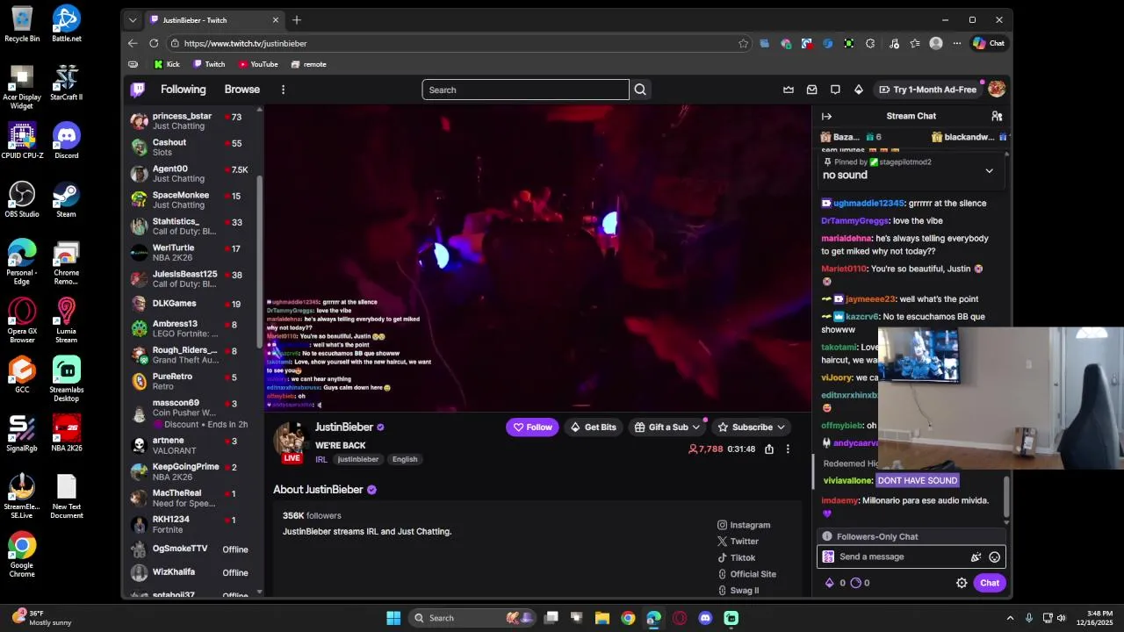The height and width of the screenshot is (632, 1124).
Task: Open the Subscribe dropdown
Action: click(751, 427)
